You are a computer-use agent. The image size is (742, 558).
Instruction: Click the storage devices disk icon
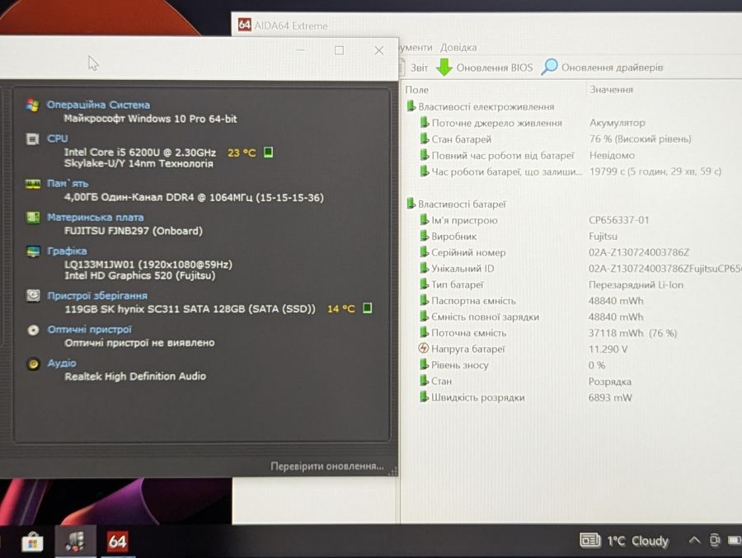(33, 295)
